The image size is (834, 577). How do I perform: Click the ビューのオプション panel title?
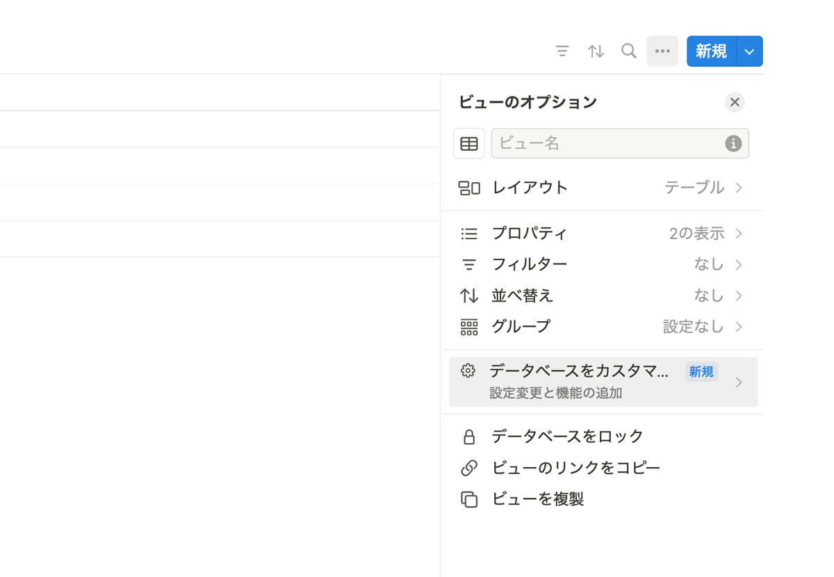click(528, 102)
